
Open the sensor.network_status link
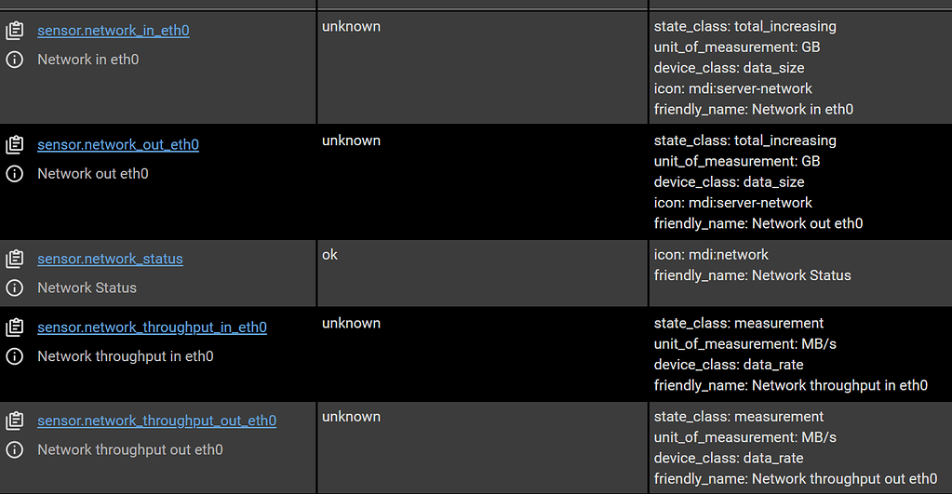pos(110,259)
